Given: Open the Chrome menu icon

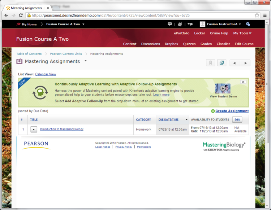Looking at the screenshot, I should coord(264,15).
